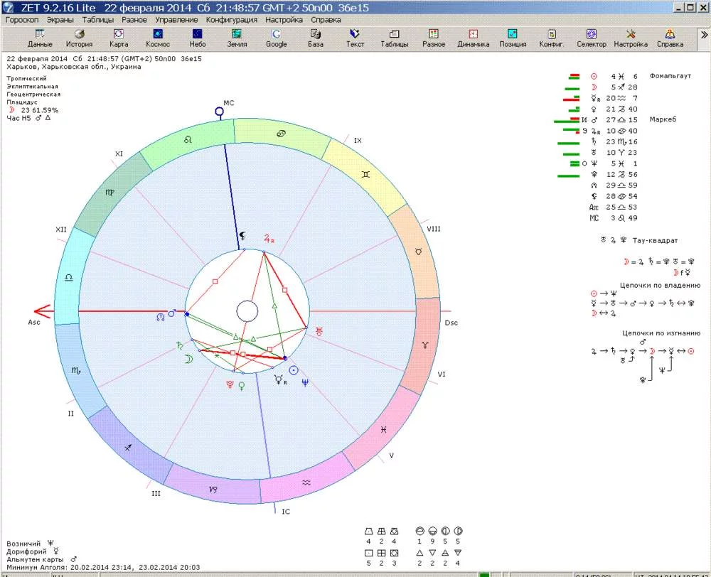Click the Динамика toolbar icon
The height and width of the screenshot is (577, 711).
click(x=473, y=38)
